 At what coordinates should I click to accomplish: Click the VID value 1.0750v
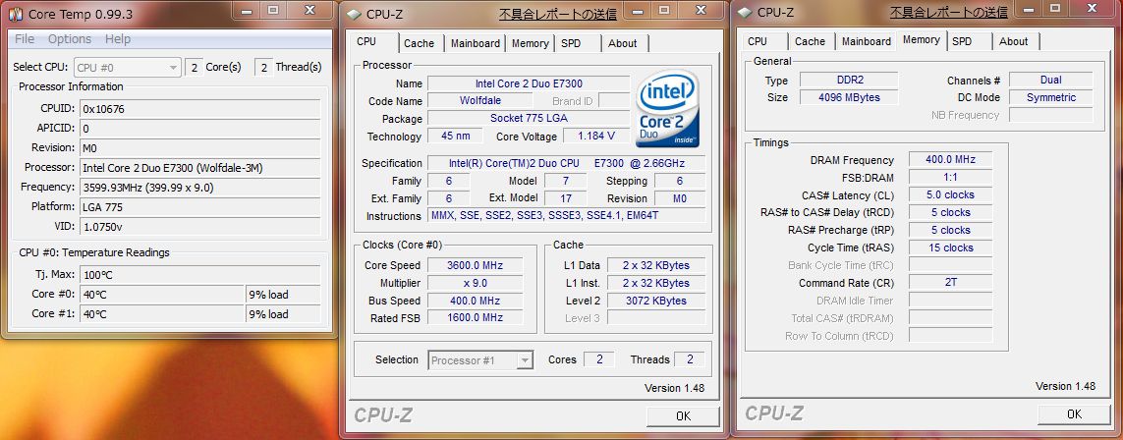(199, 226)
